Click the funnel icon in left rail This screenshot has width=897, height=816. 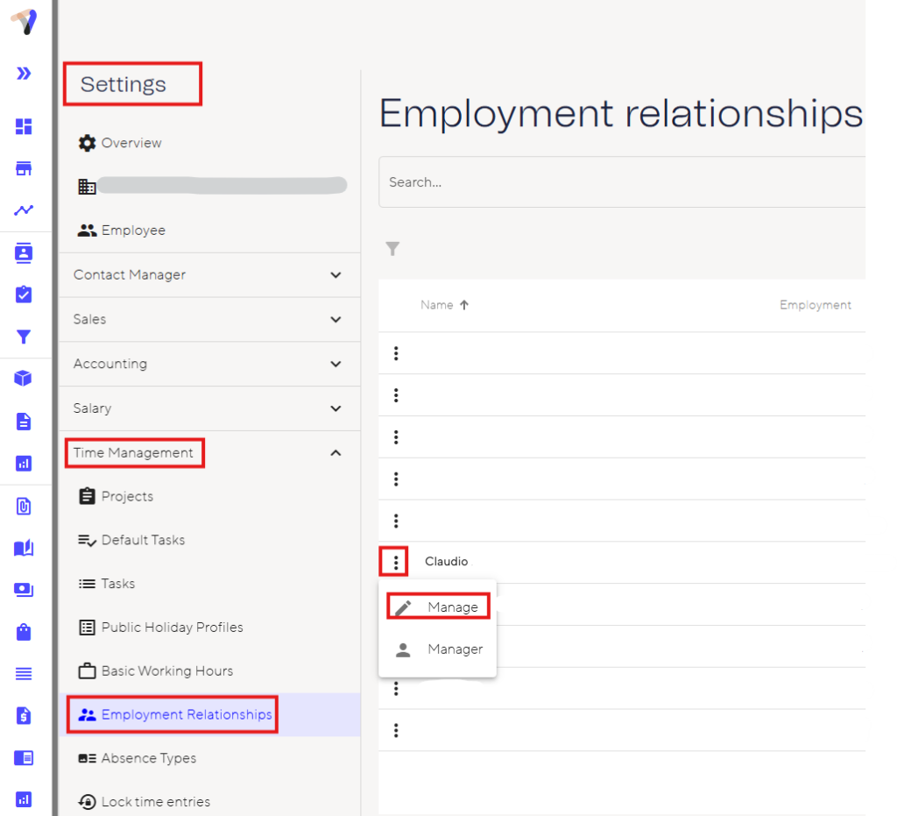pos(24,337)
